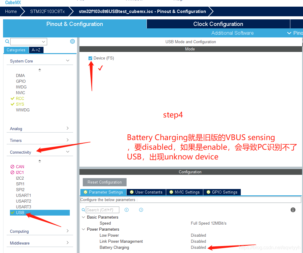Switch to the A->Z tab
The height and width of the screenshot is (253, 303).
point(36,50)
